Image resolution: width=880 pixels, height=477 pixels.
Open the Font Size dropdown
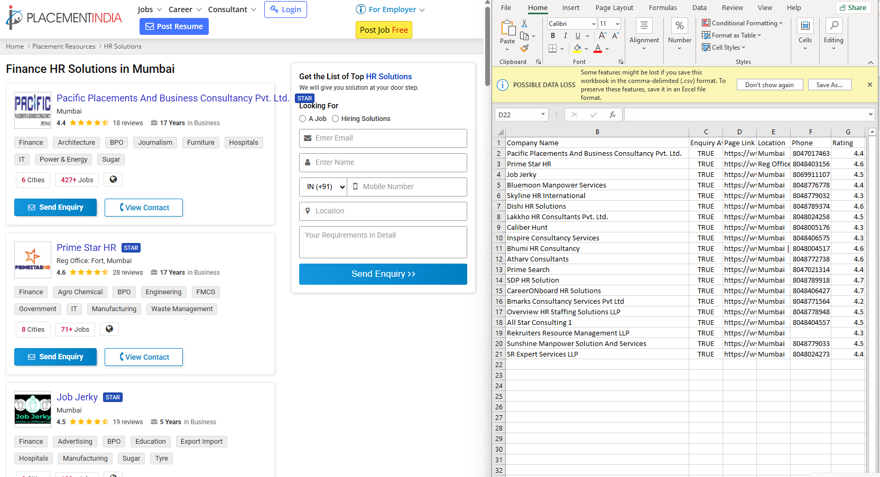[x=617, y=23]
